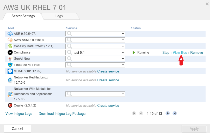
Task: Jump to the last page of tools
Action: [175, 113]
